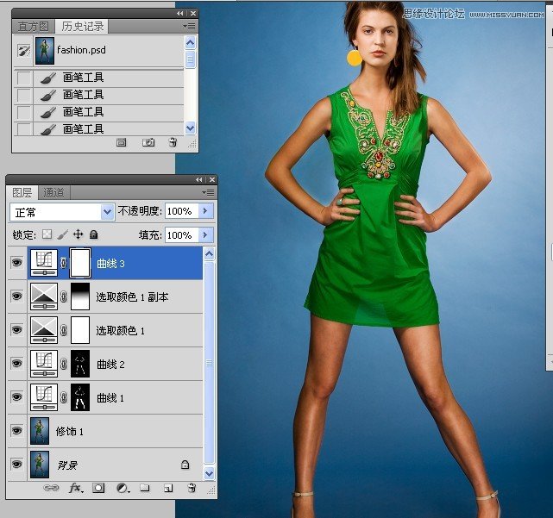Click the mask link chain on 曲线 2
Image resolution: width=553 pixels, height=518 pixels.
64,364
